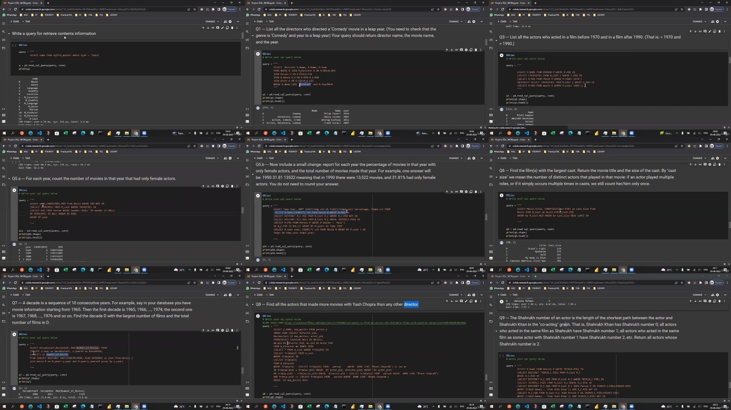731x410 pixels.
Task: Move the Q1 code cell up with the arrow icon
Action: (447, 50)
